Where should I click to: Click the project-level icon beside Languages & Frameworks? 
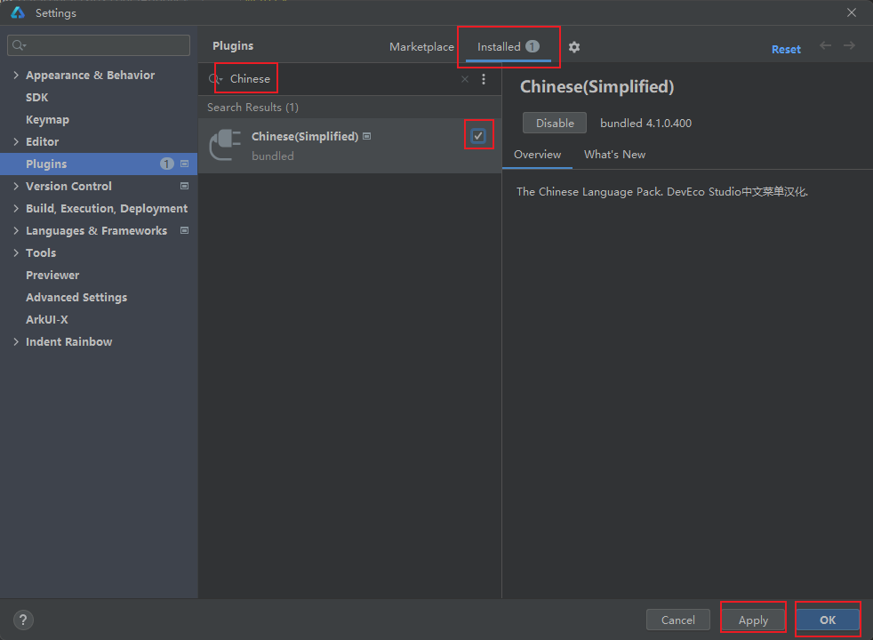[184, 230]
